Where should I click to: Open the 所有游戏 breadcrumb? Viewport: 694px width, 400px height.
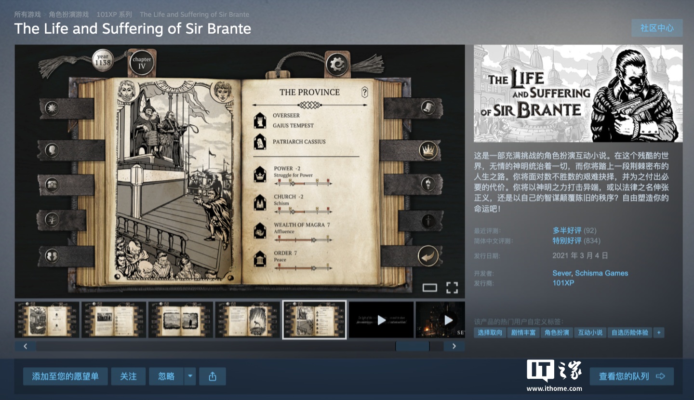(x=27, y=14)
